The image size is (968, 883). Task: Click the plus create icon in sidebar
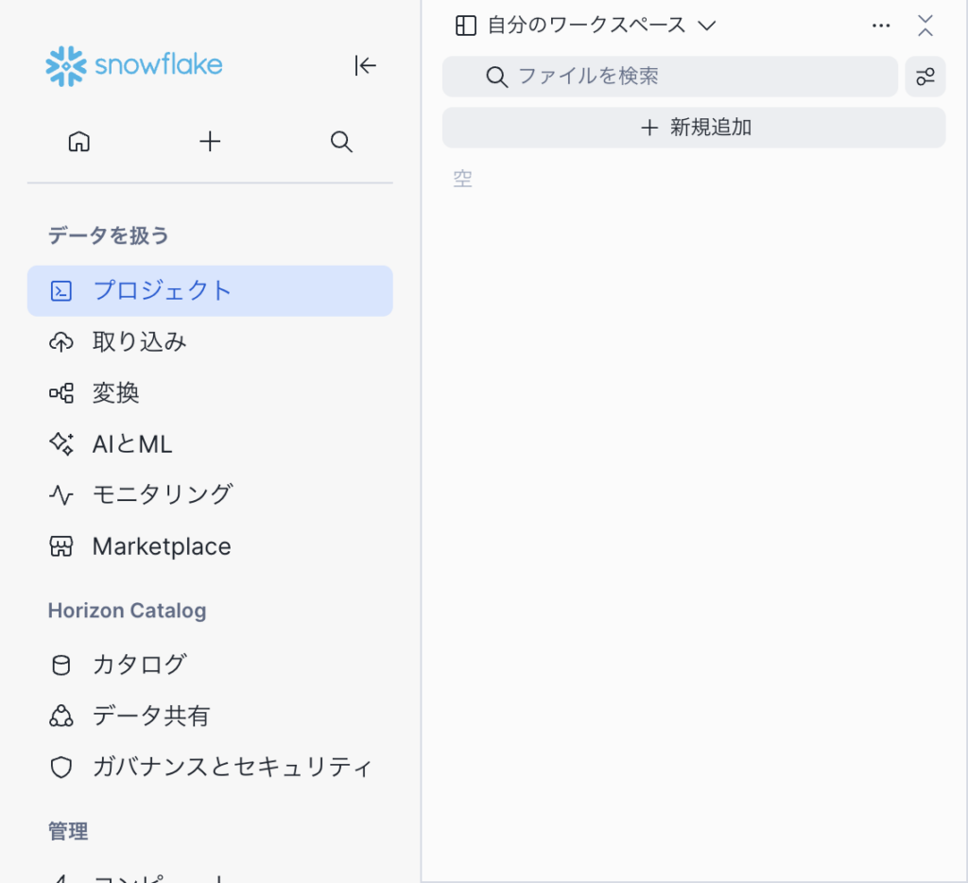coord(210,142)
